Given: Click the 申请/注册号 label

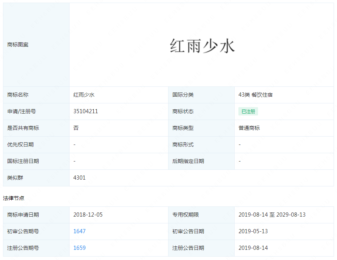Looking at the screenshot, I should (x=22, y=111).
